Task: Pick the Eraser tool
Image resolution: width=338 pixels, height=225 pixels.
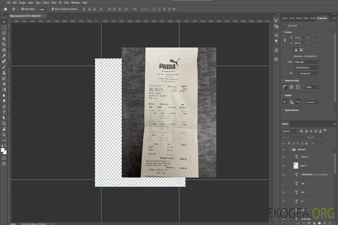Action: click(x=4, y=84)
